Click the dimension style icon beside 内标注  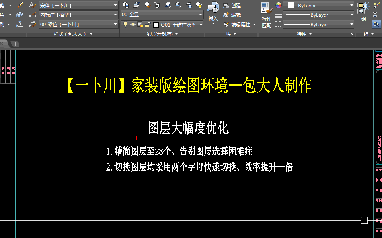tap(33, 15)
